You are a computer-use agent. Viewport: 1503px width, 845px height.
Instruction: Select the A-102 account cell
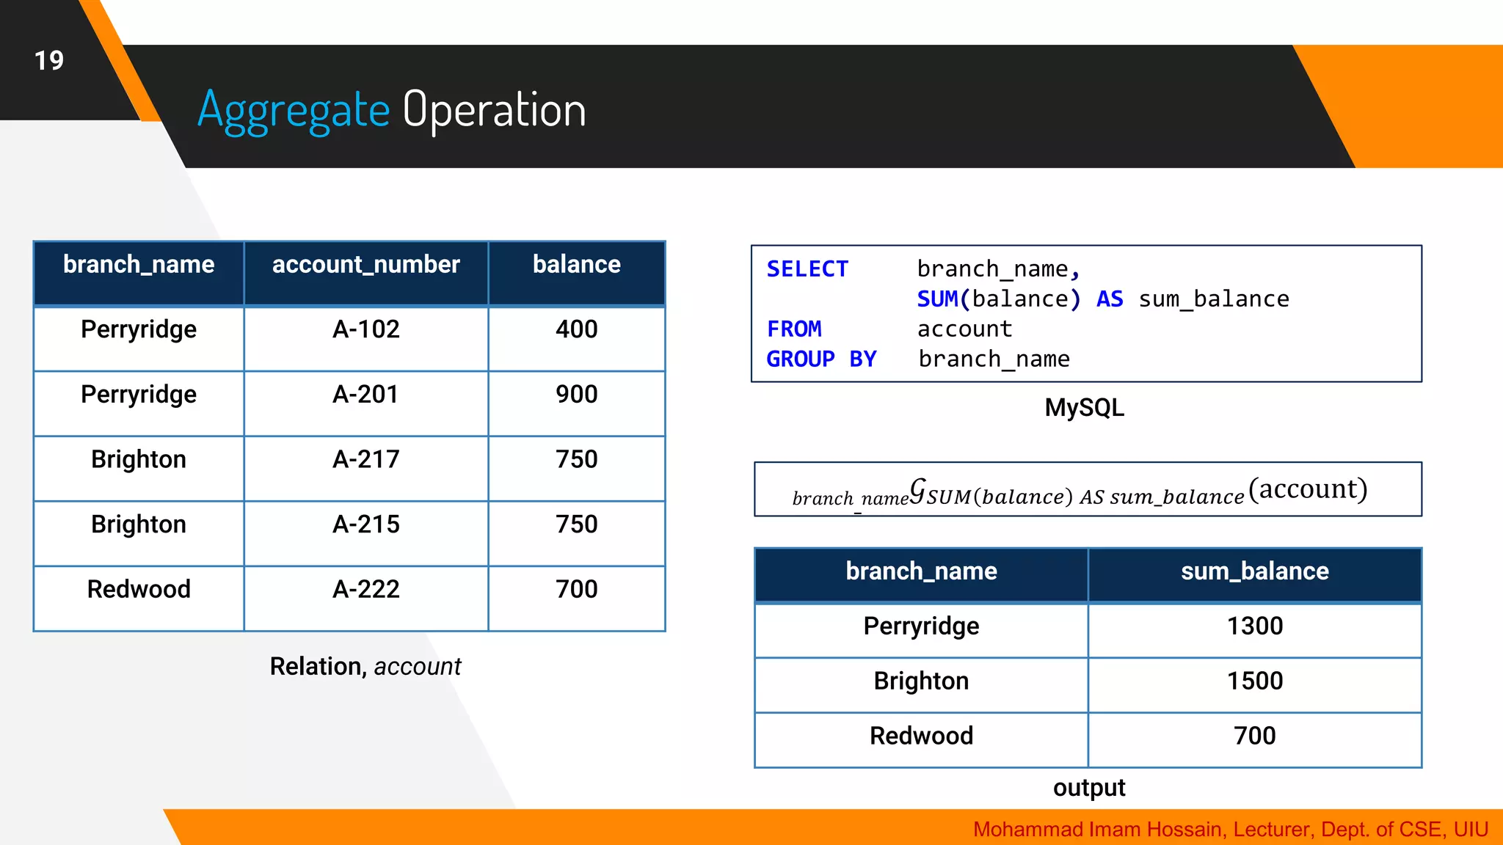(365, 329)
